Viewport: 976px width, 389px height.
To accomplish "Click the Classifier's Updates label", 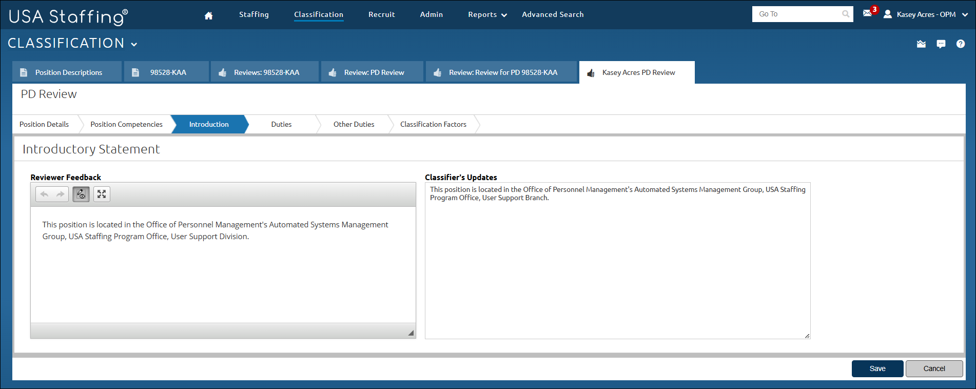I will pos(461,177).
